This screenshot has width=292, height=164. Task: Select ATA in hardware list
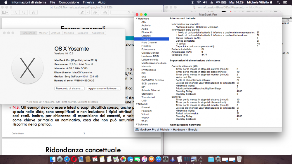point(143,22)
